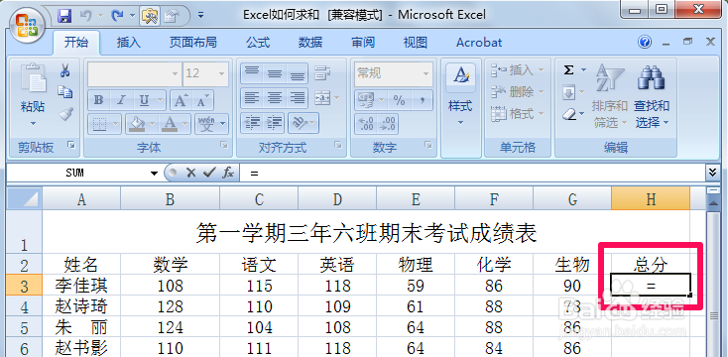Image resolution: width=728 pixels, height=357 pixels.
Task: Open the font name dropdown
Action: (175, 73)
